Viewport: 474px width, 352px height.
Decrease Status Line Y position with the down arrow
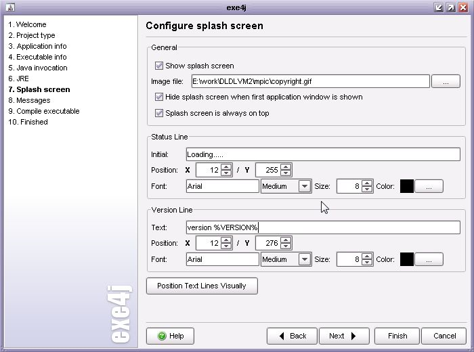tap(285, 173)
